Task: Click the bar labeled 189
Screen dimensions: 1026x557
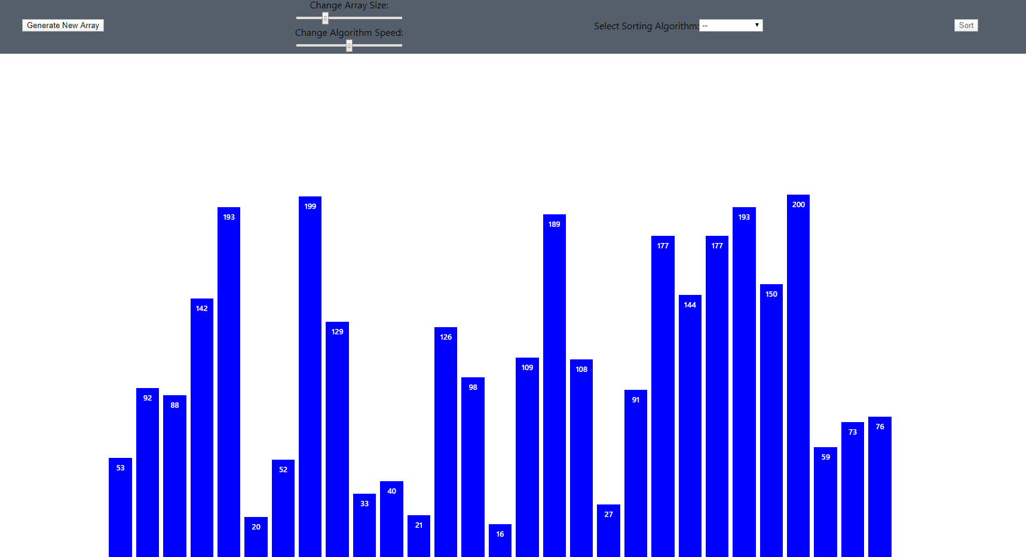Action: [x=555, y=386]
